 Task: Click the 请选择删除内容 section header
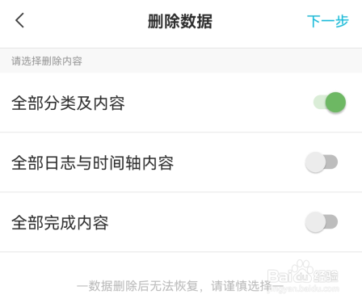coord(47,61)
